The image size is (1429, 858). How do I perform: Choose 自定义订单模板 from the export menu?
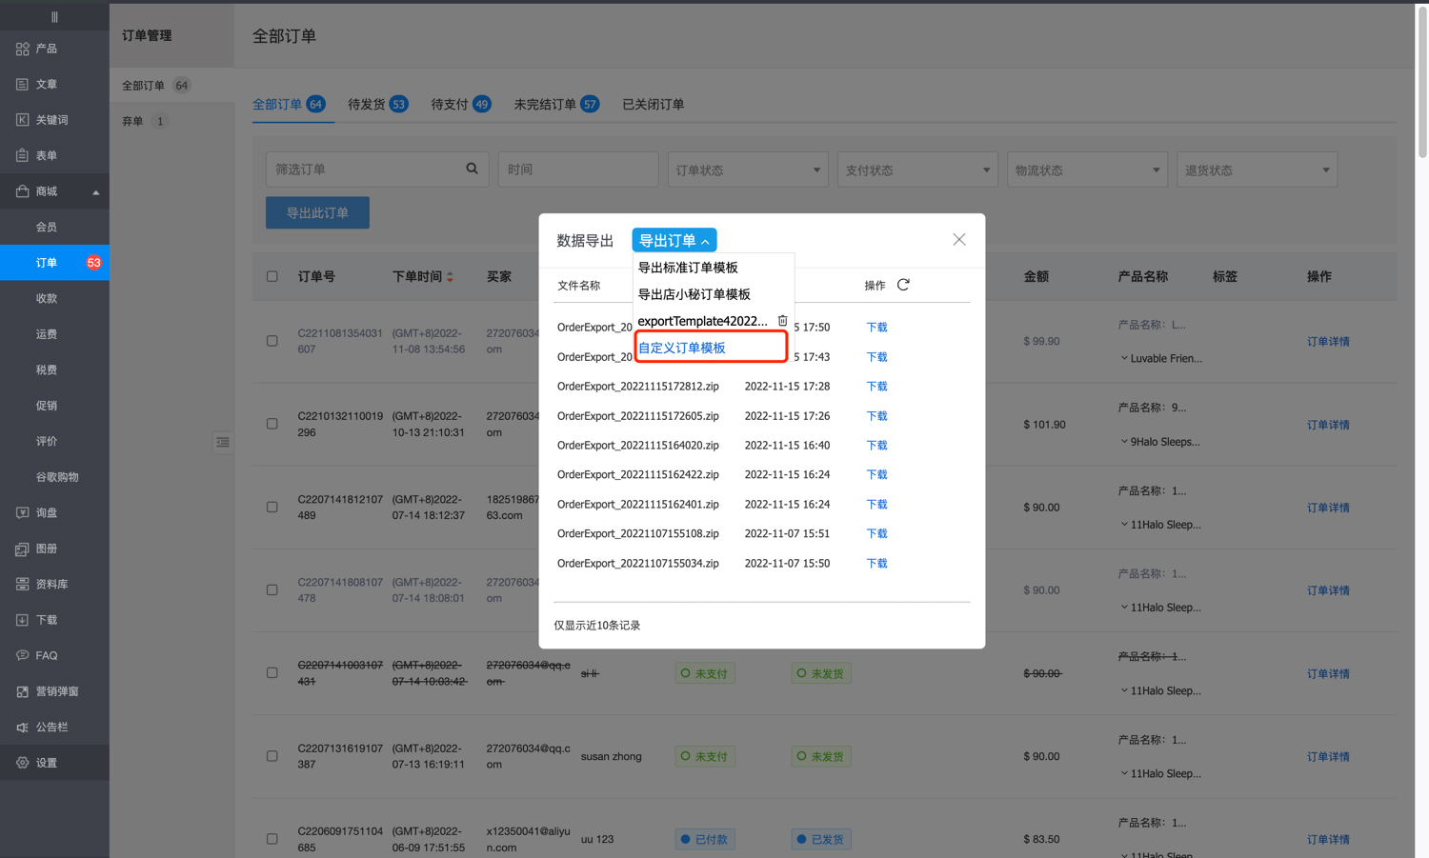(x=682, y=348)
